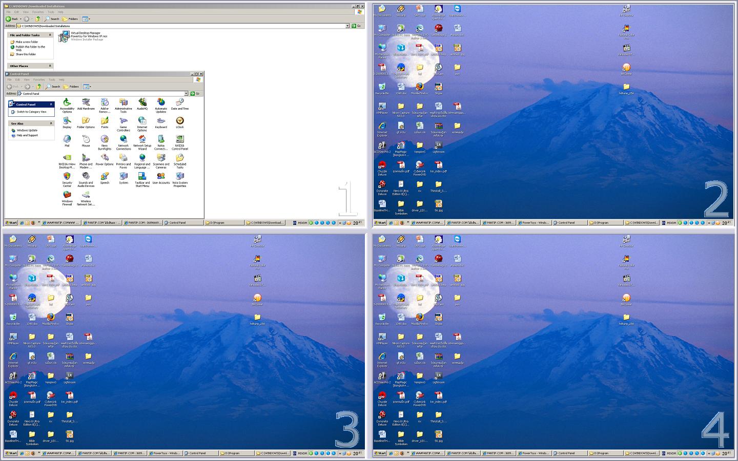
Task: Open the File menu in Control Panel window
Action: [x=9, y=80]
